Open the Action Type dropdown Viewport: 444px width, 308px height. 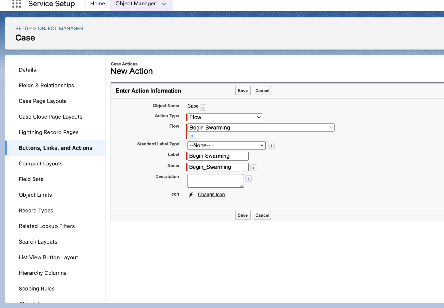point(224,117)
